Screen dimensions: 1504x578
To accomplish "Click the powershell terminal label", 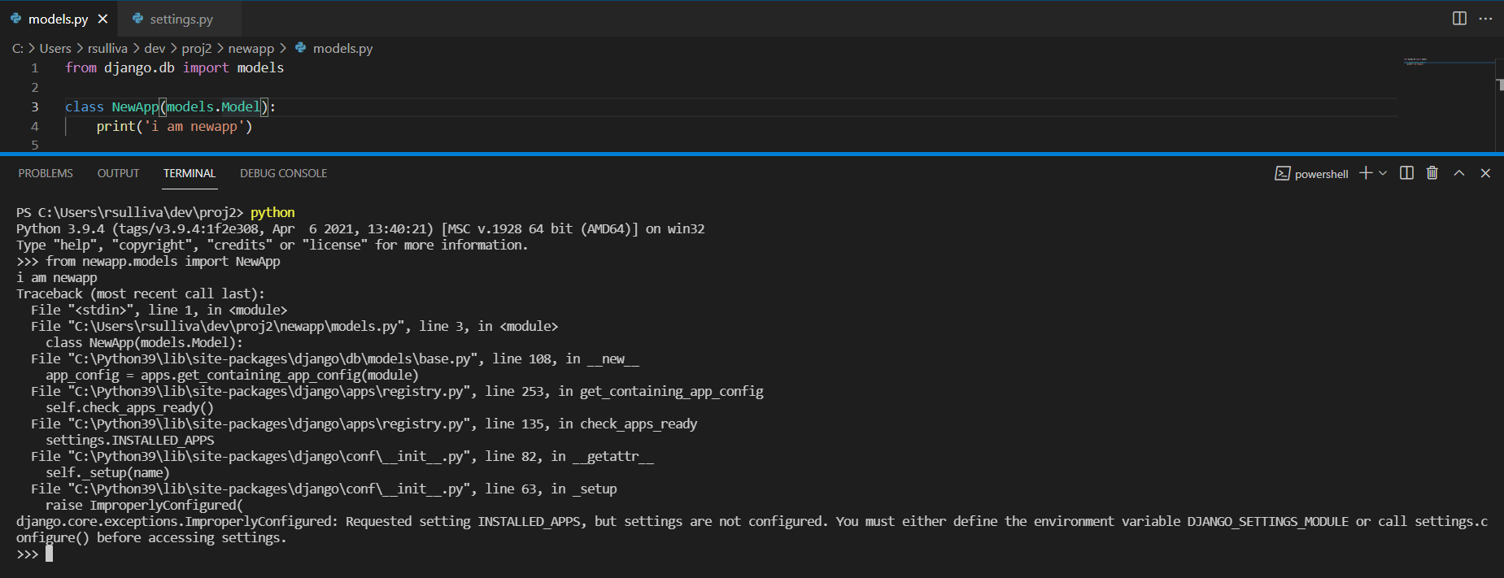I will [x=1311, y=174].
